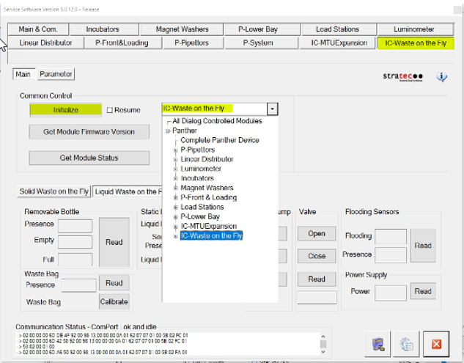Viewport: 464px width, 363px height.
Task: Select Complete Panther Device in the tree
Action: tap(219, 140)
